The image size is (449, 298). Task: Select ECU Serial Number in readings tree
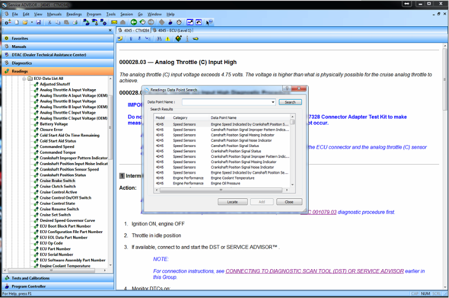pyautogui.click(x=56, y=254)
